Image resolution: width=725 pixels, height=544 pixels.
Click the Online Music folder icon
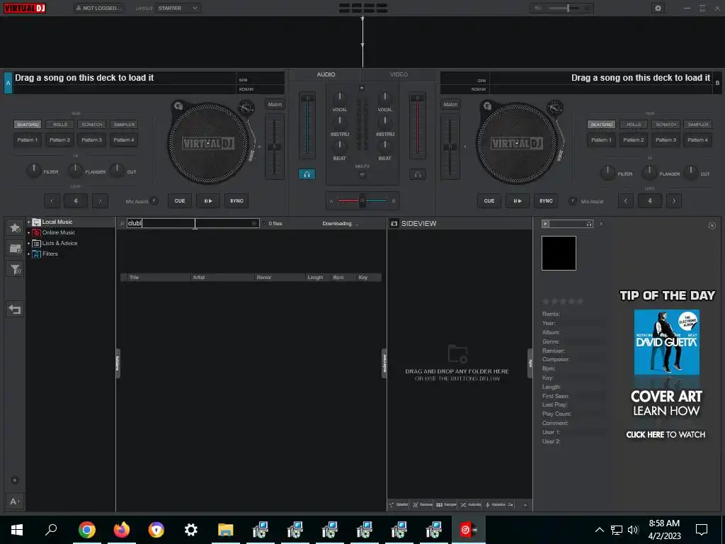37,232
